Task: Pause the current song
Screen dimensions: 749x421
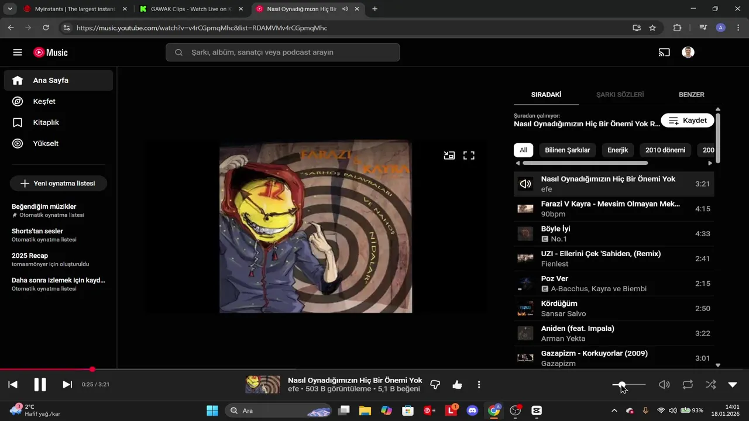Action: click(40, 385)
